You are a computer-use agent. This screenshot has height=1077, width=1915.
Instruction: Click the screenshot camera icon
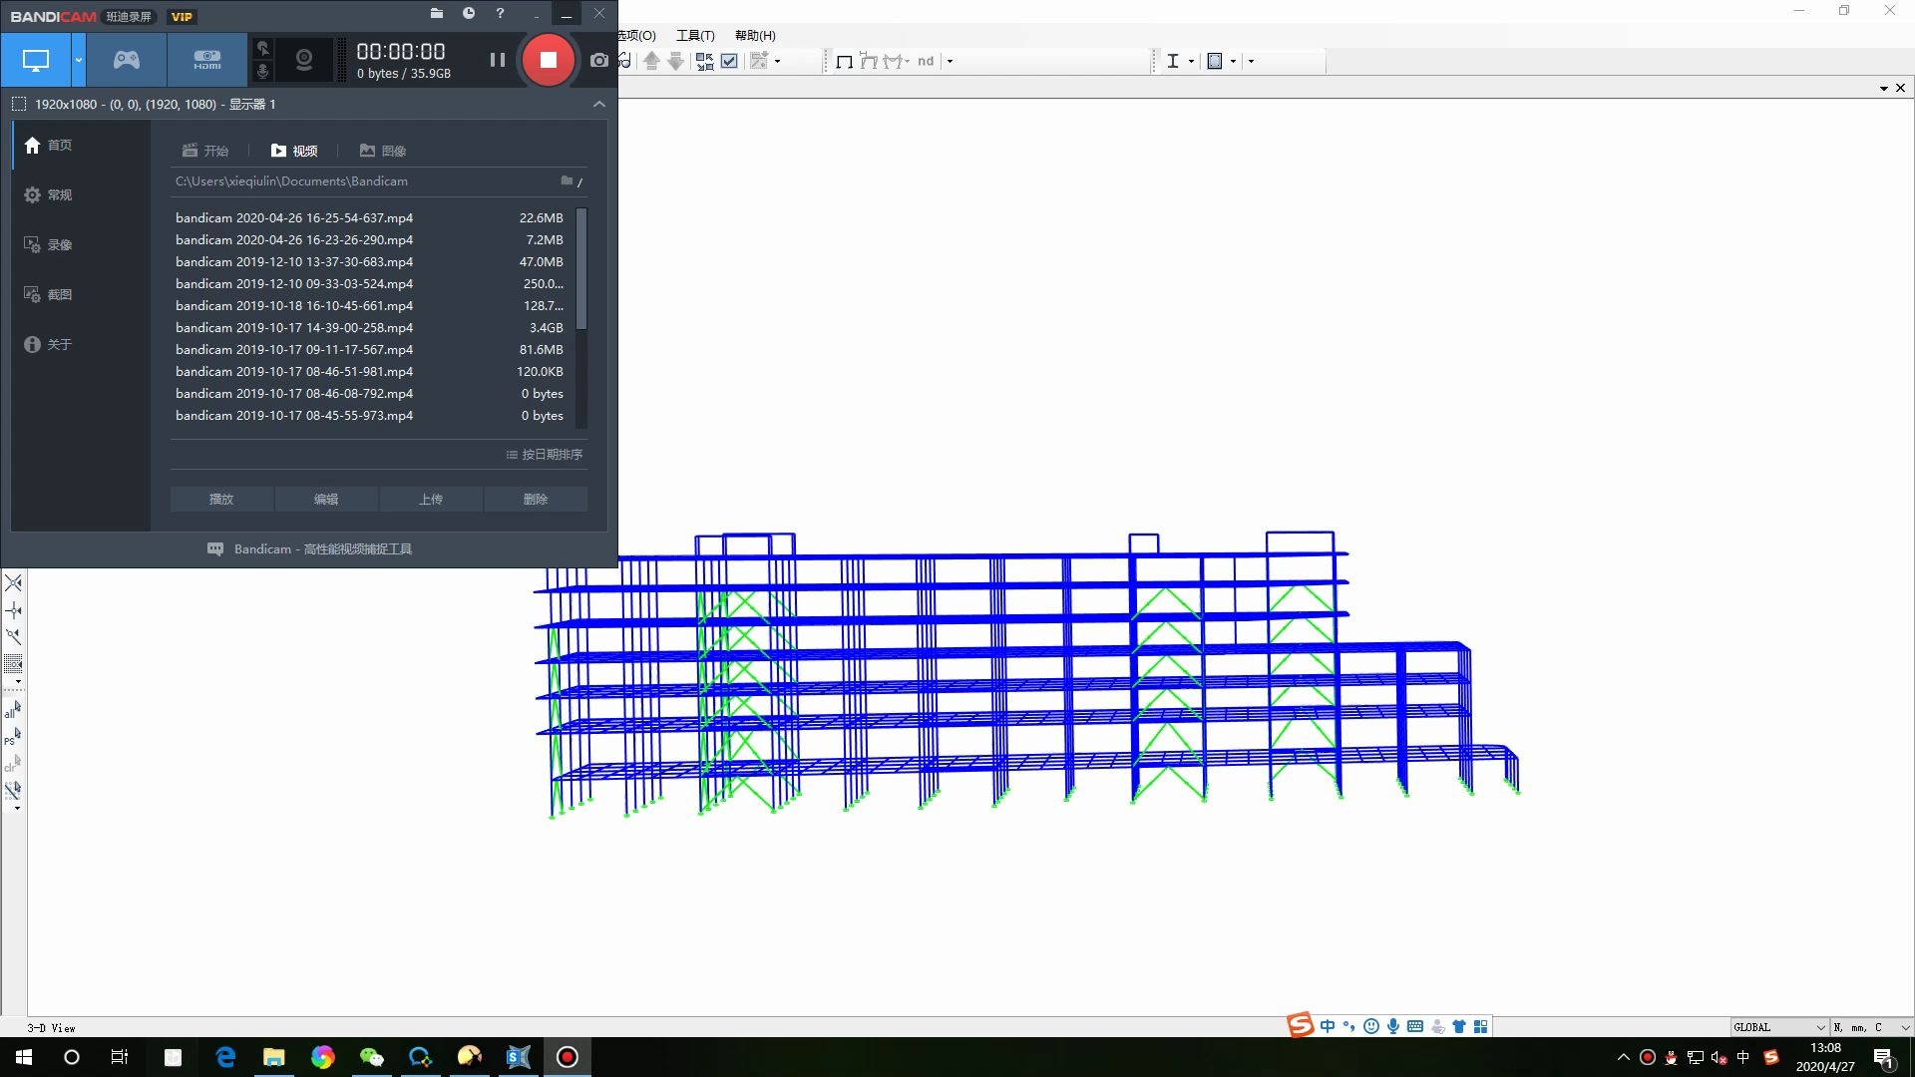pos(598,60)
